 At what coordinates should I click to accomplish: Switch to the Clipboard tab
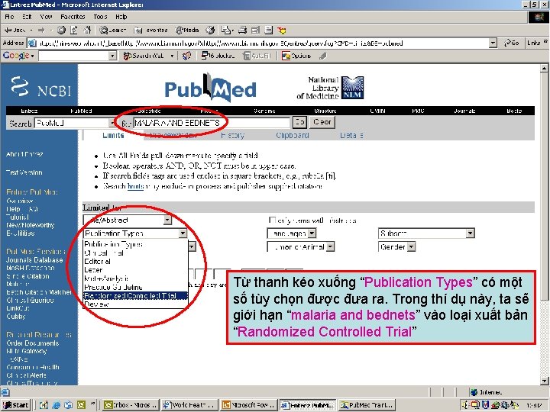coord(292,135)
